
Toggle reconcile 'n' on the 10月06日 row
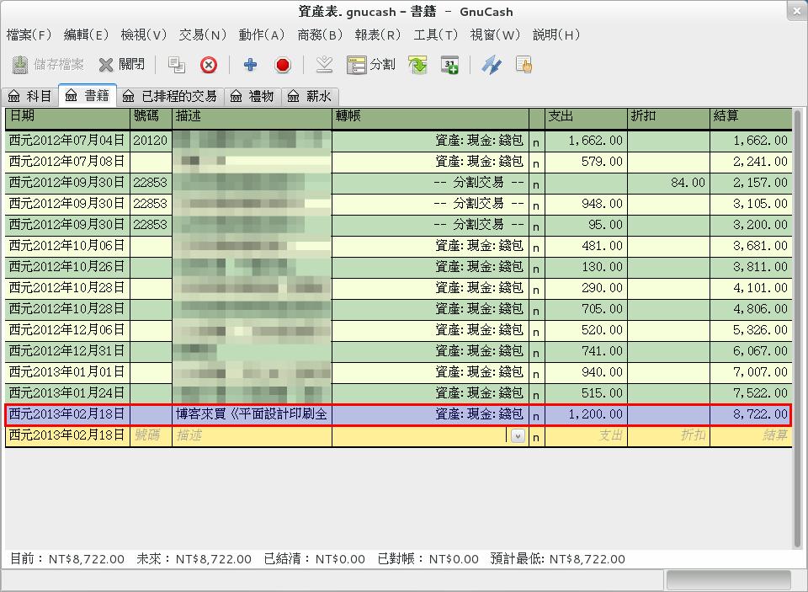536,247
